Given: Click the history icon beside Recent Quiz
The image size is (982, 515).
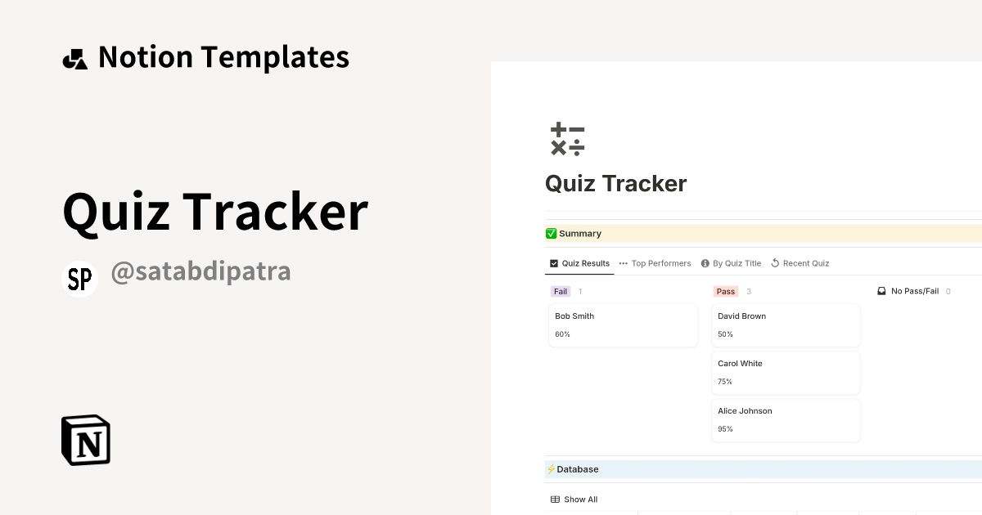Looking at the screenshot, I should point(774,262).
